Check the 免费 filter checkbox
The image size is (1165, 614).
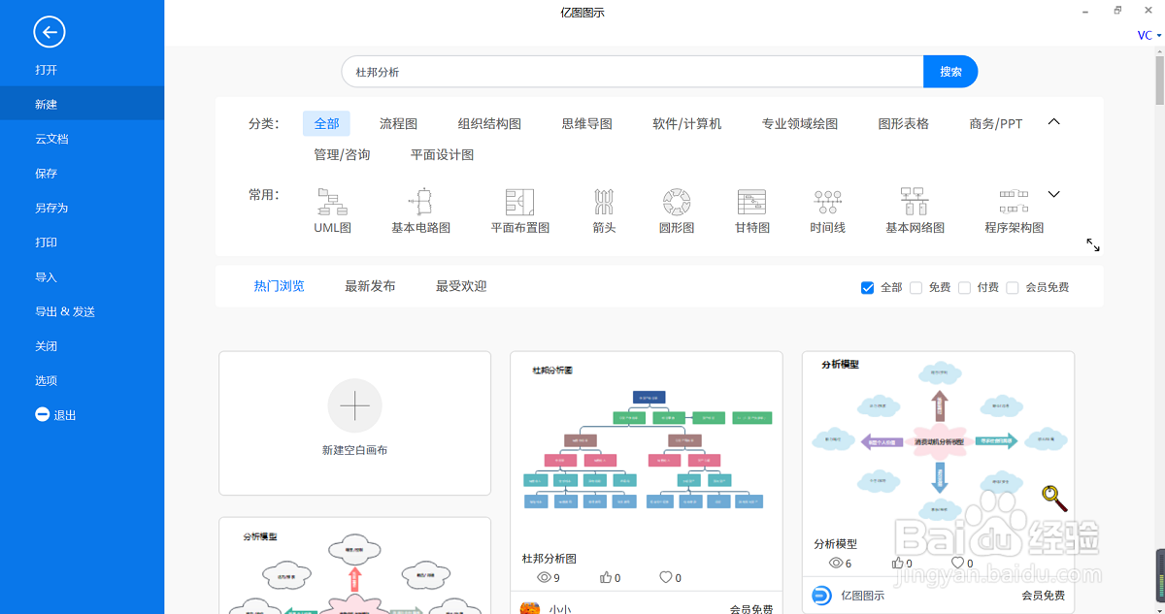915,287
